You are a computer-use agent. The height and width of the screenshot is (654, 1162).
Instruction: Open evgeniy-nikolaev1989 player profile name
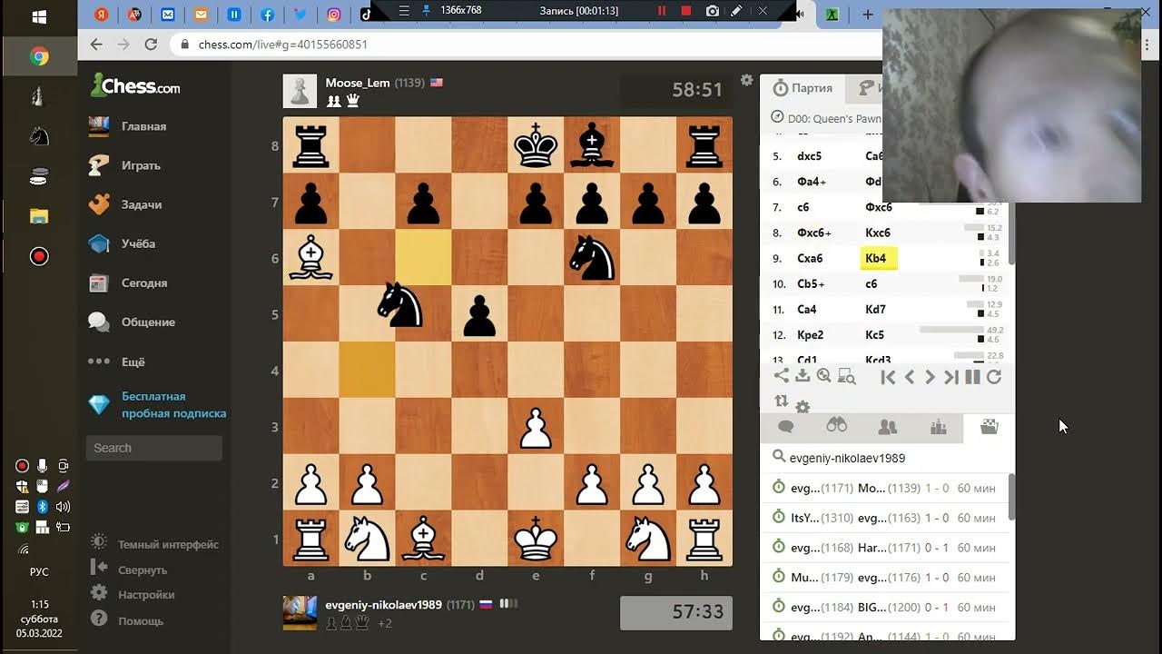[x=383, y=605]
